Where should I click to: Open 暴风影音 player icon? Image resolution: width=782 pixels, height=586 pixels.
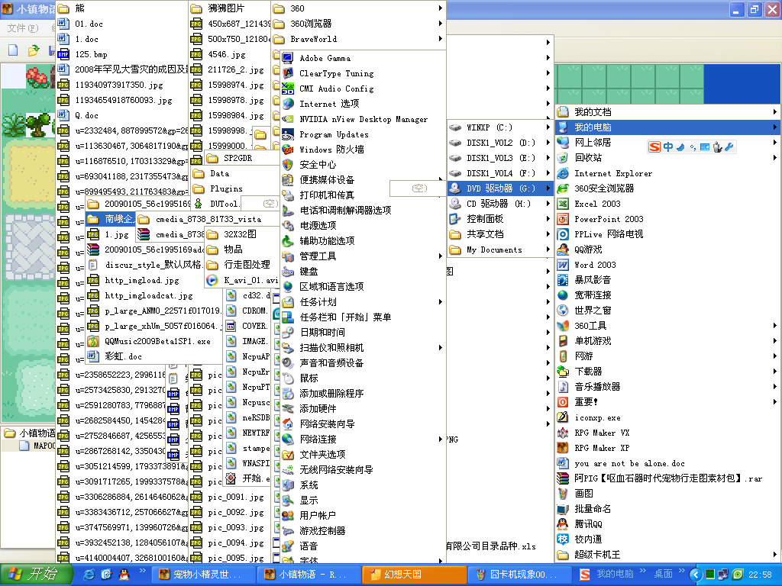(x=563, y=280)
